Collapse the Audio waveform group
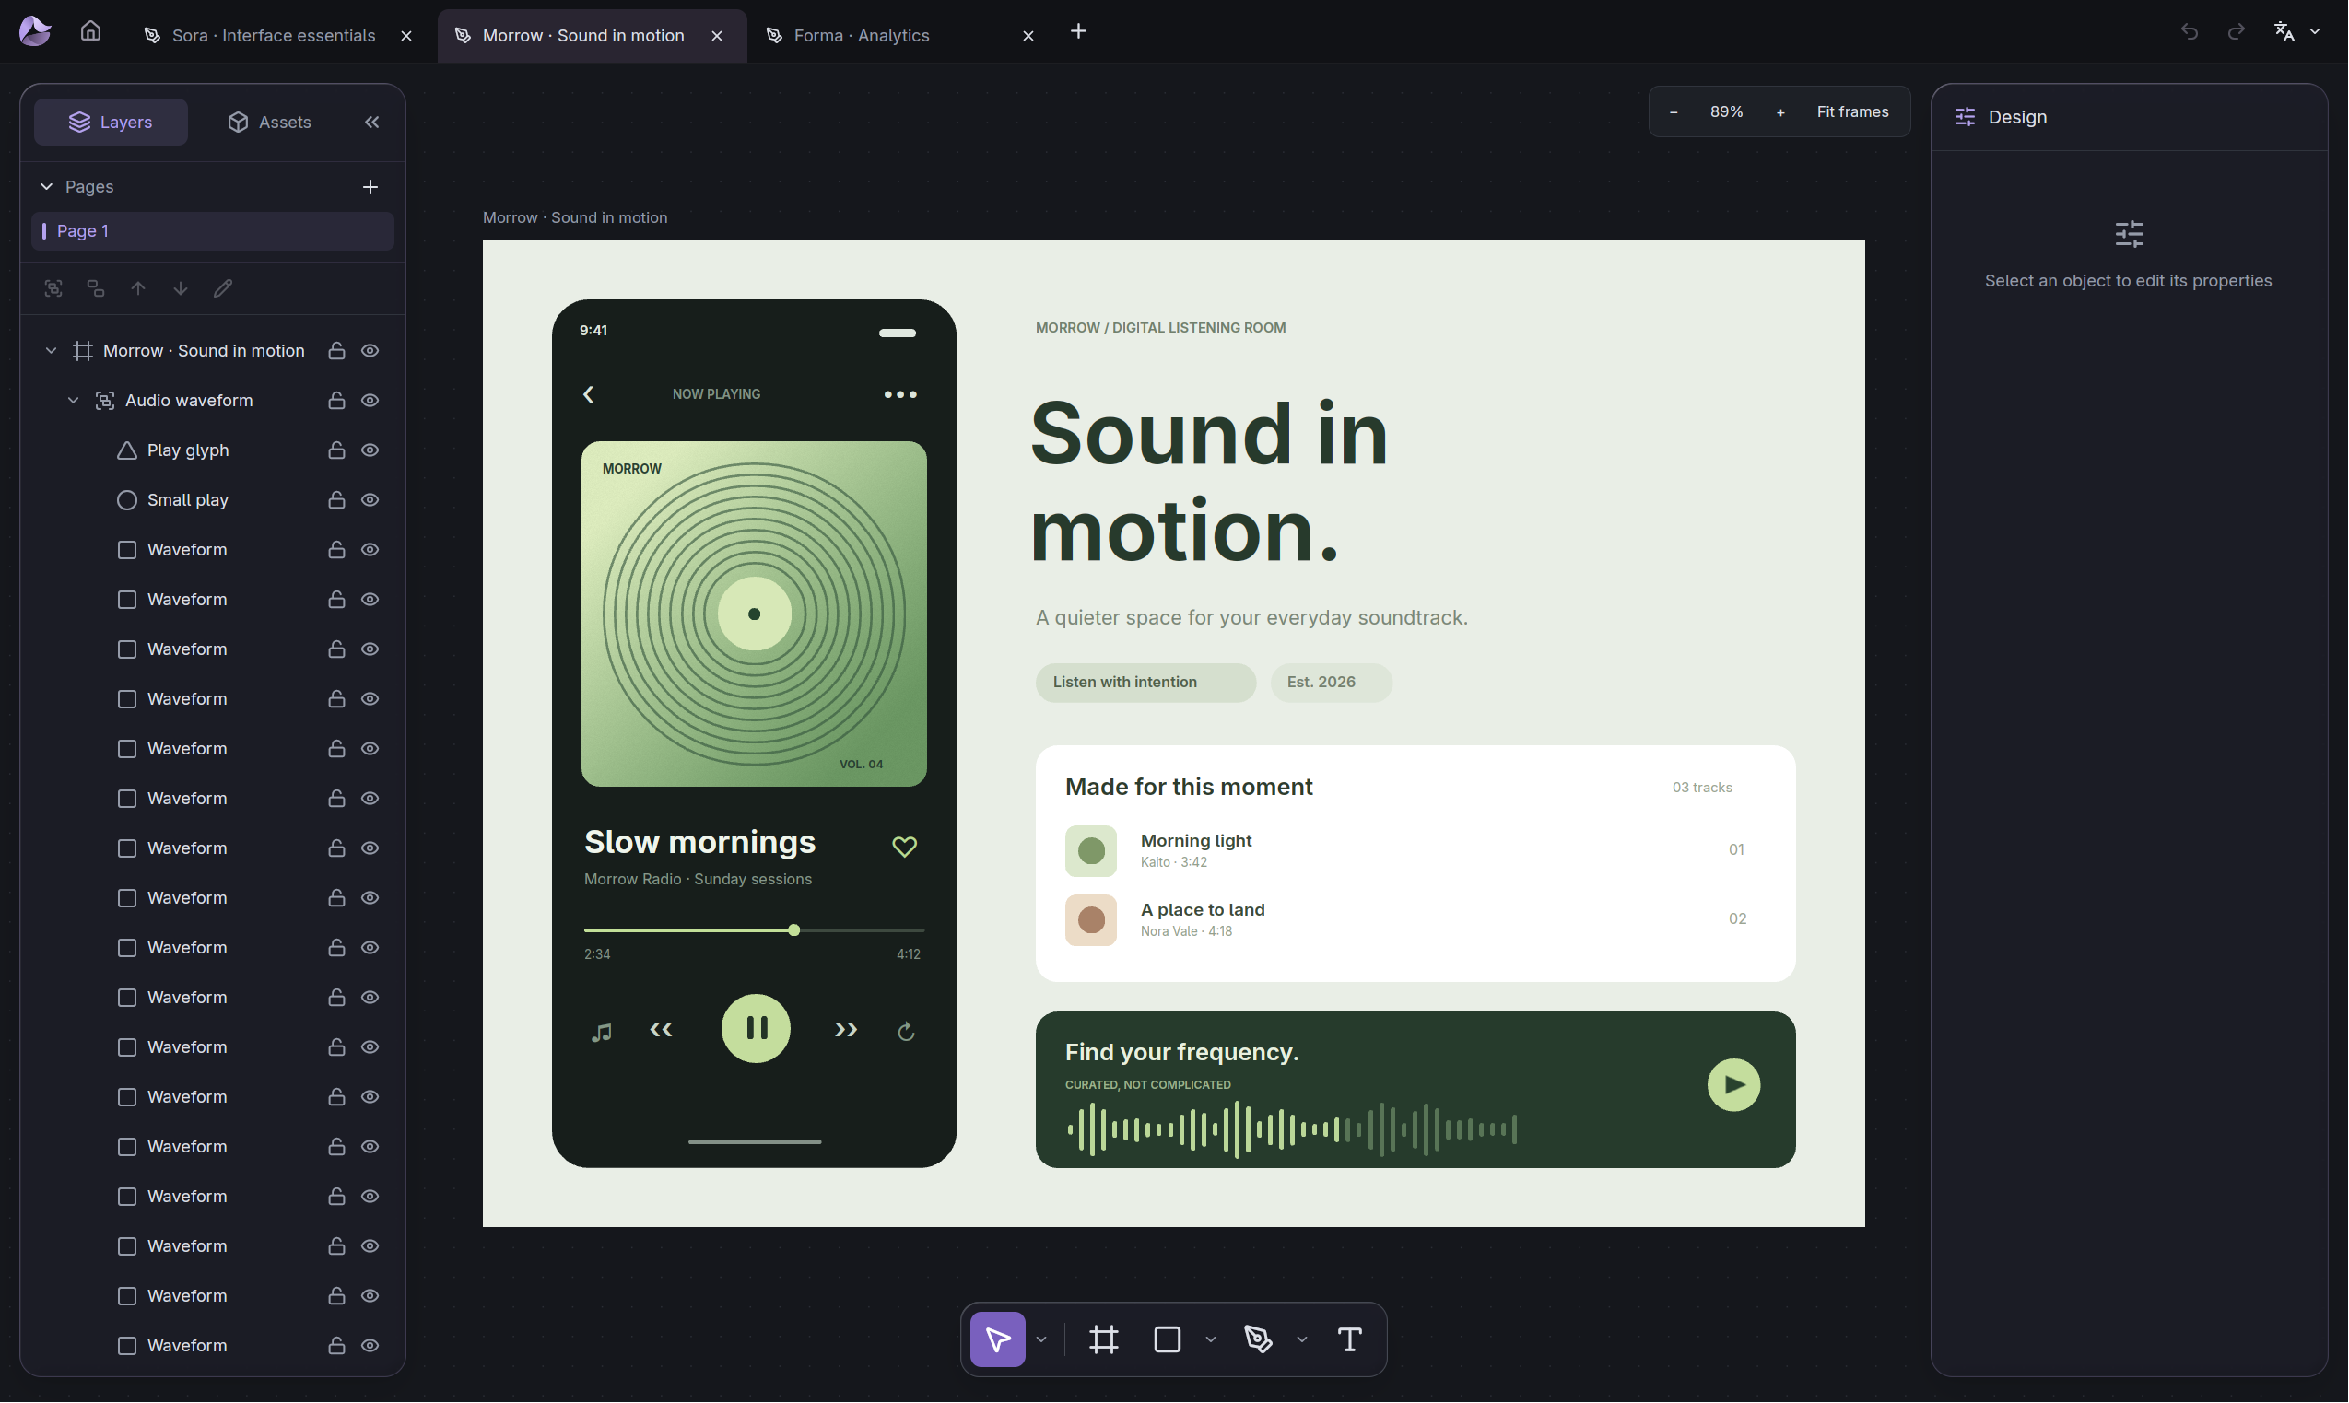The height and width of the screenshot is (1403, 2349). [73, 401]
